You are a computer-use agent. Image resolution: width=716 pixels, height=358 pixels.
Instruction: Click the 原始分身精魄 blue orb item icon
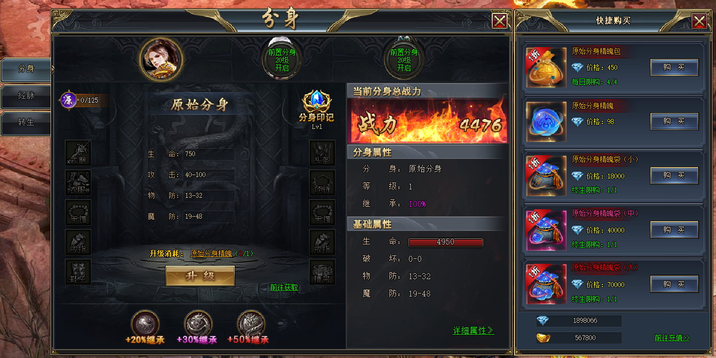pyautogui.click(x=546, y=121)
